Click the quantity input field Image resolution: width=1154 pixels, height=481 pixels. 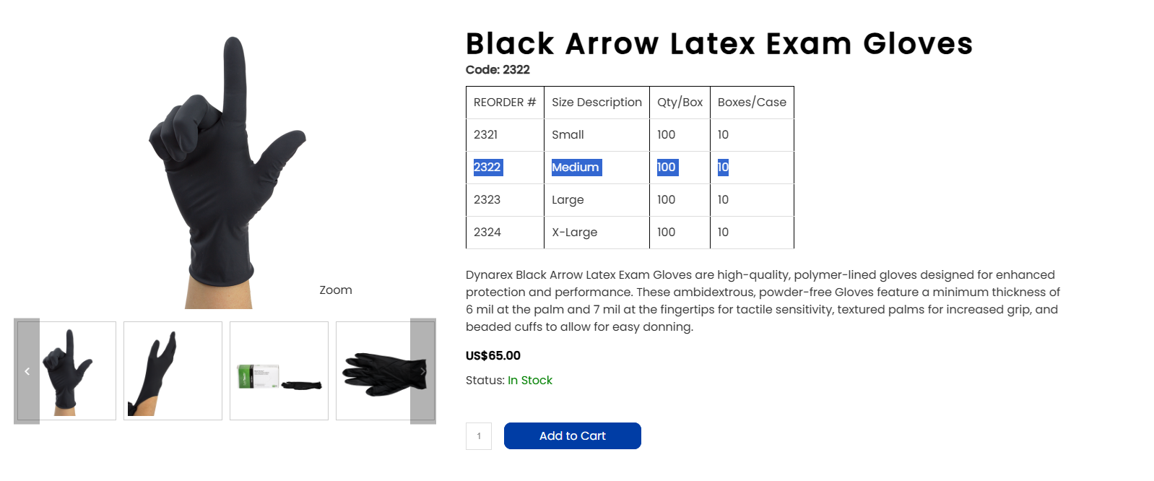pos(479,436)
